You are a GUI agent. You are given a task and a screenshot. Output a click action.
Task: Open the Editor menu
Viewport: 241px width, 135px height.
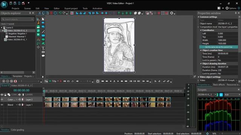56,8
